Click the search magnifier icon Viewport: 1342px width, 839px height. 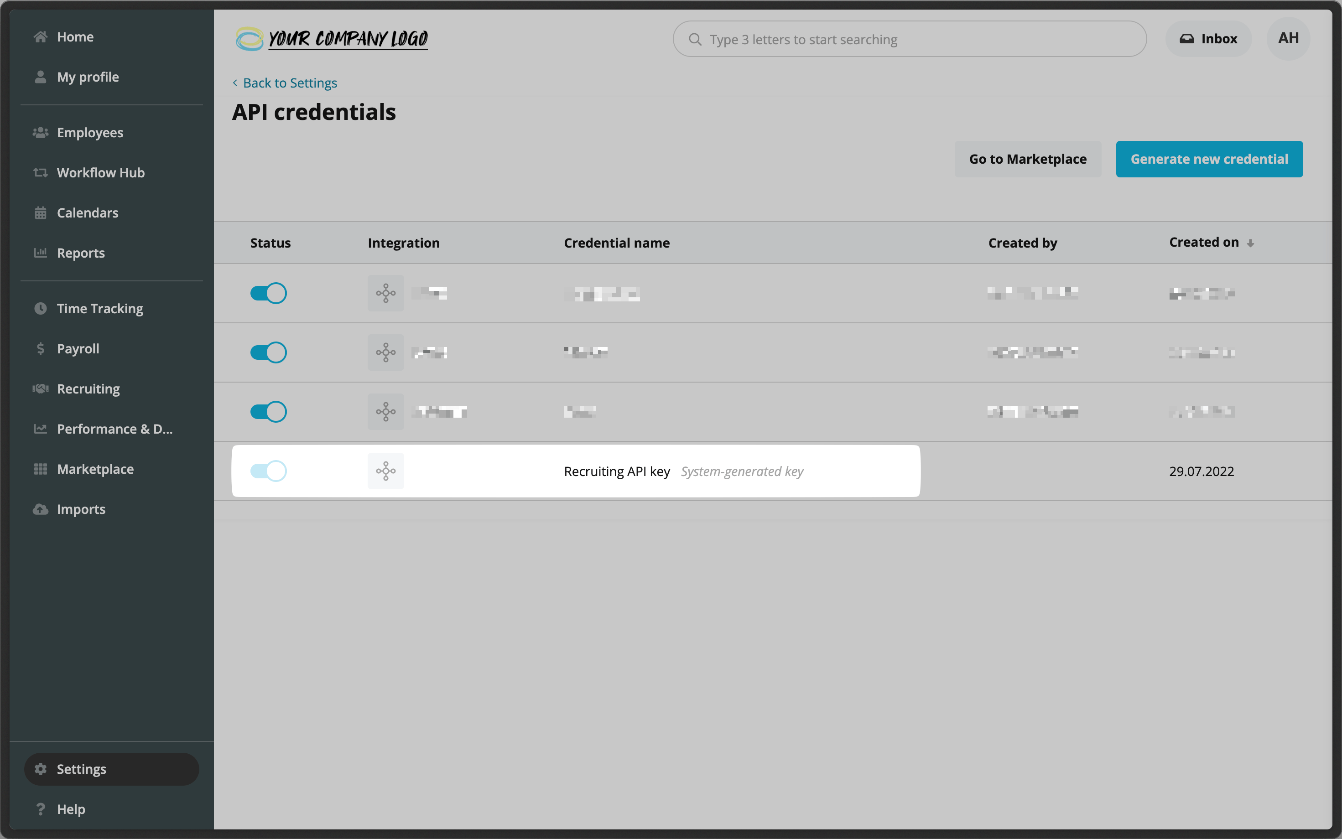click(695, 39)
